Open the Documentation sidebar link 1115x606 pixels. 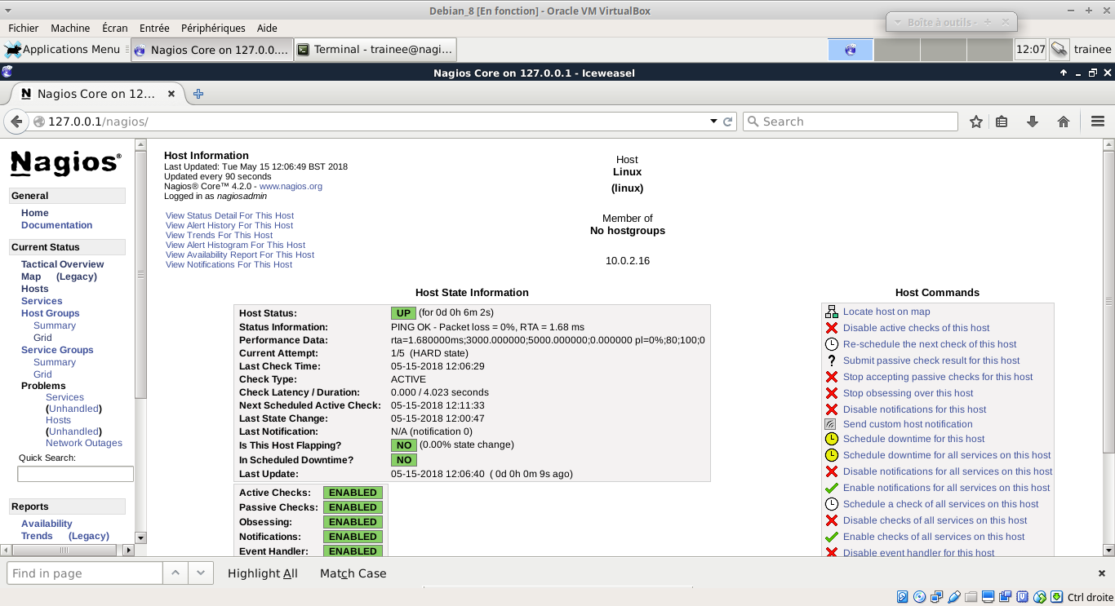(56, 225)
